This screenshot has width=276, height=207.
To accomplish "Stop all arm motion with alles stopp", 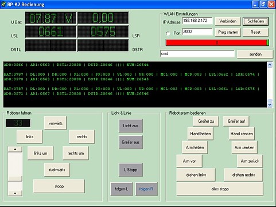I will [220, 189].
